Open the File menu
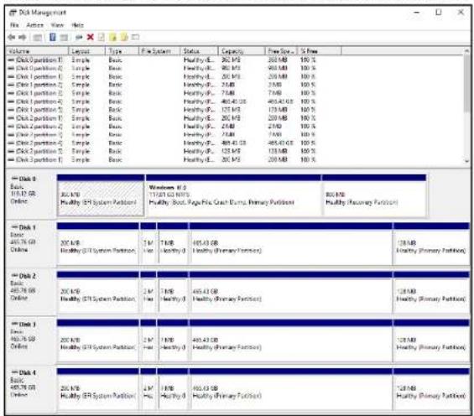This screenshot has height=416, width=474. pos(14,25)
